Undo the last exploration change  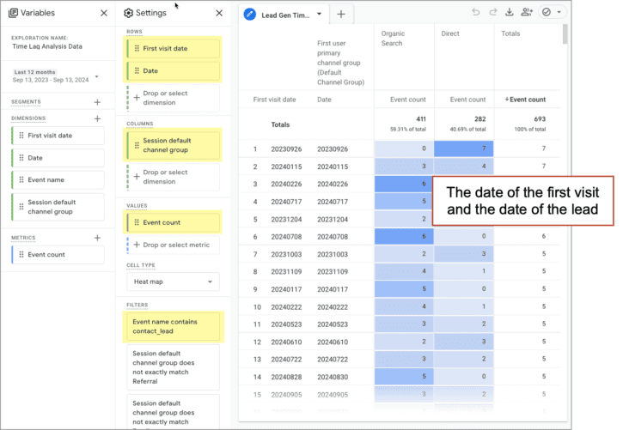[x=476, y=13]
